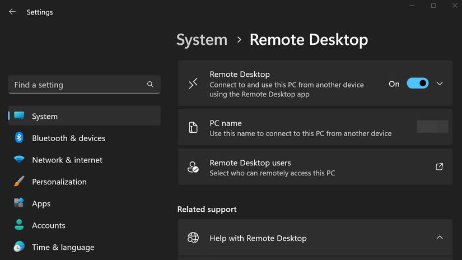The image size is (462, 260).
Task: Click the search magnifier icon
Action: click(x=150, y=85)
